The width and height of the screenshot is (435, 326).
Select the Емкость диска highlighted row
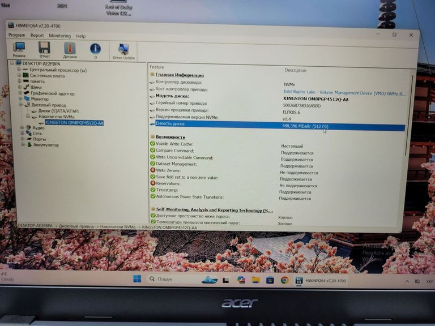277,125
